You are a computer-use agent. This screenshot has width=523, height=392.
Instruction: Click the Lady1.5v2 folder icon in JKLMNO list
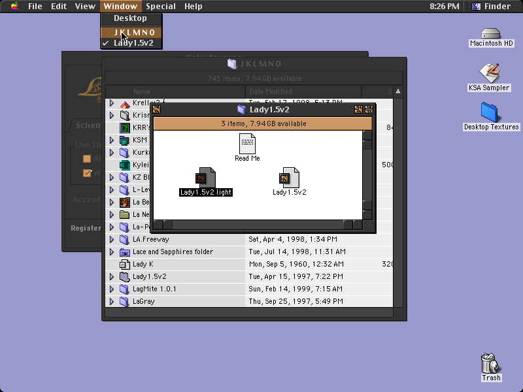coord(124,276)
